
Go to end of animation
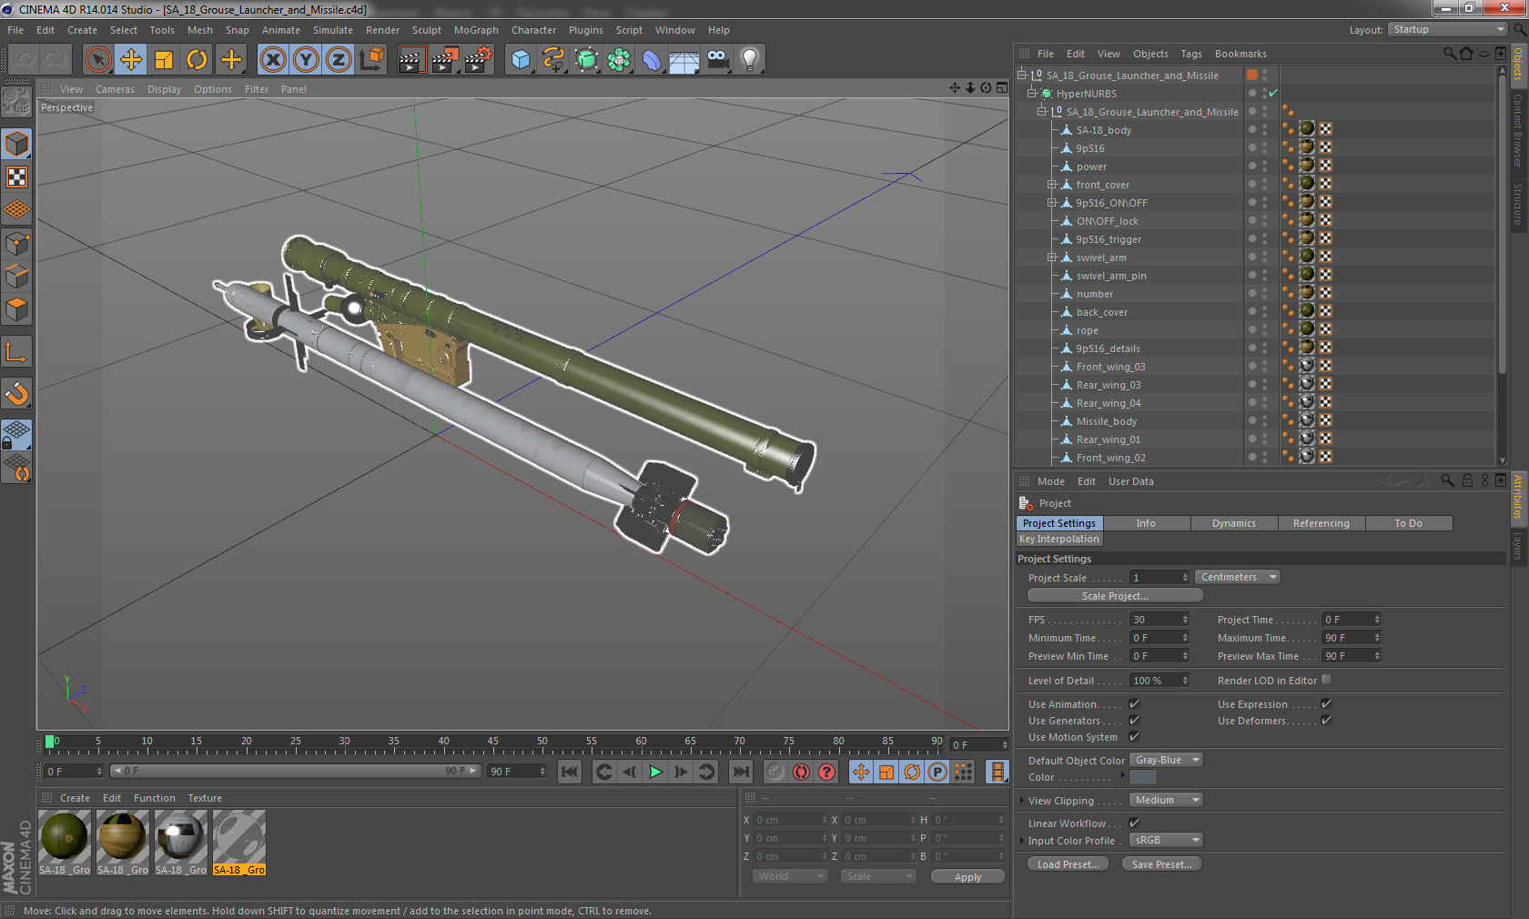pos(741,772)
